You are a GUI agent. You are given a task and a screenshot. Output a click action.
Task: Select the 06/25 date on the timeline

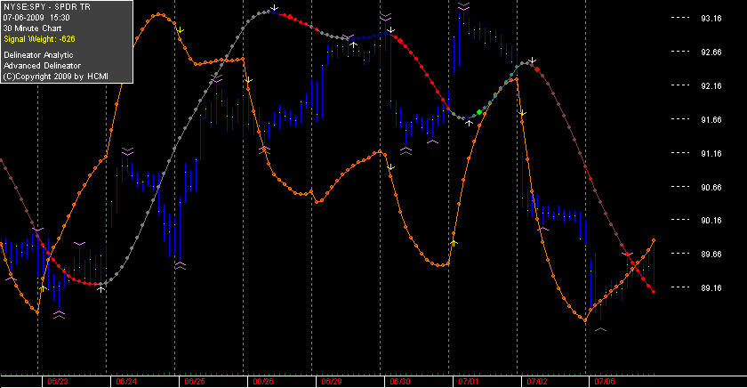tap(195, 382)
